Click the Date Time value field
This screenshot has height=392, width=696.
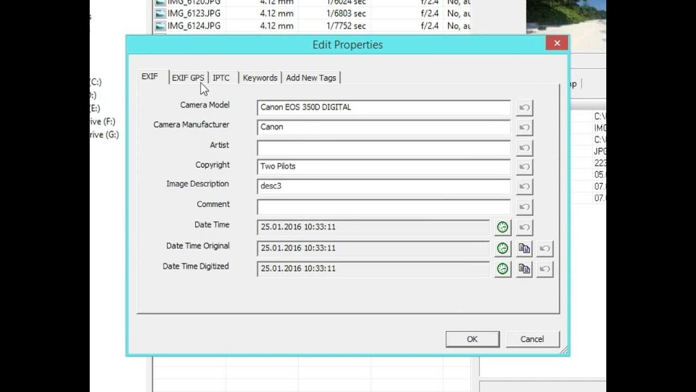point(374,227)
